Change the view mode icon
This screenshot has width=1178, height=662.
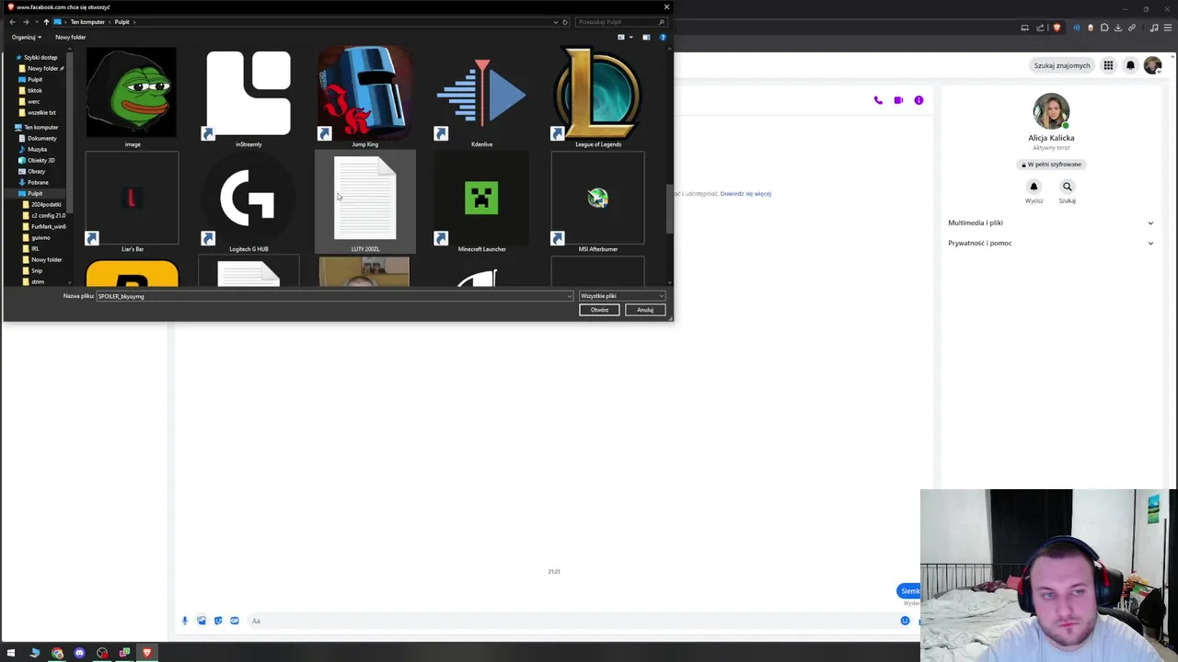621,37
